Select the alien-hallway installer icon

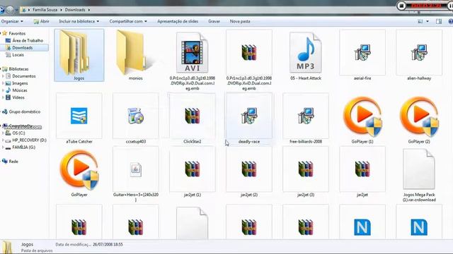pyautogui.click(x=419, y=52)
